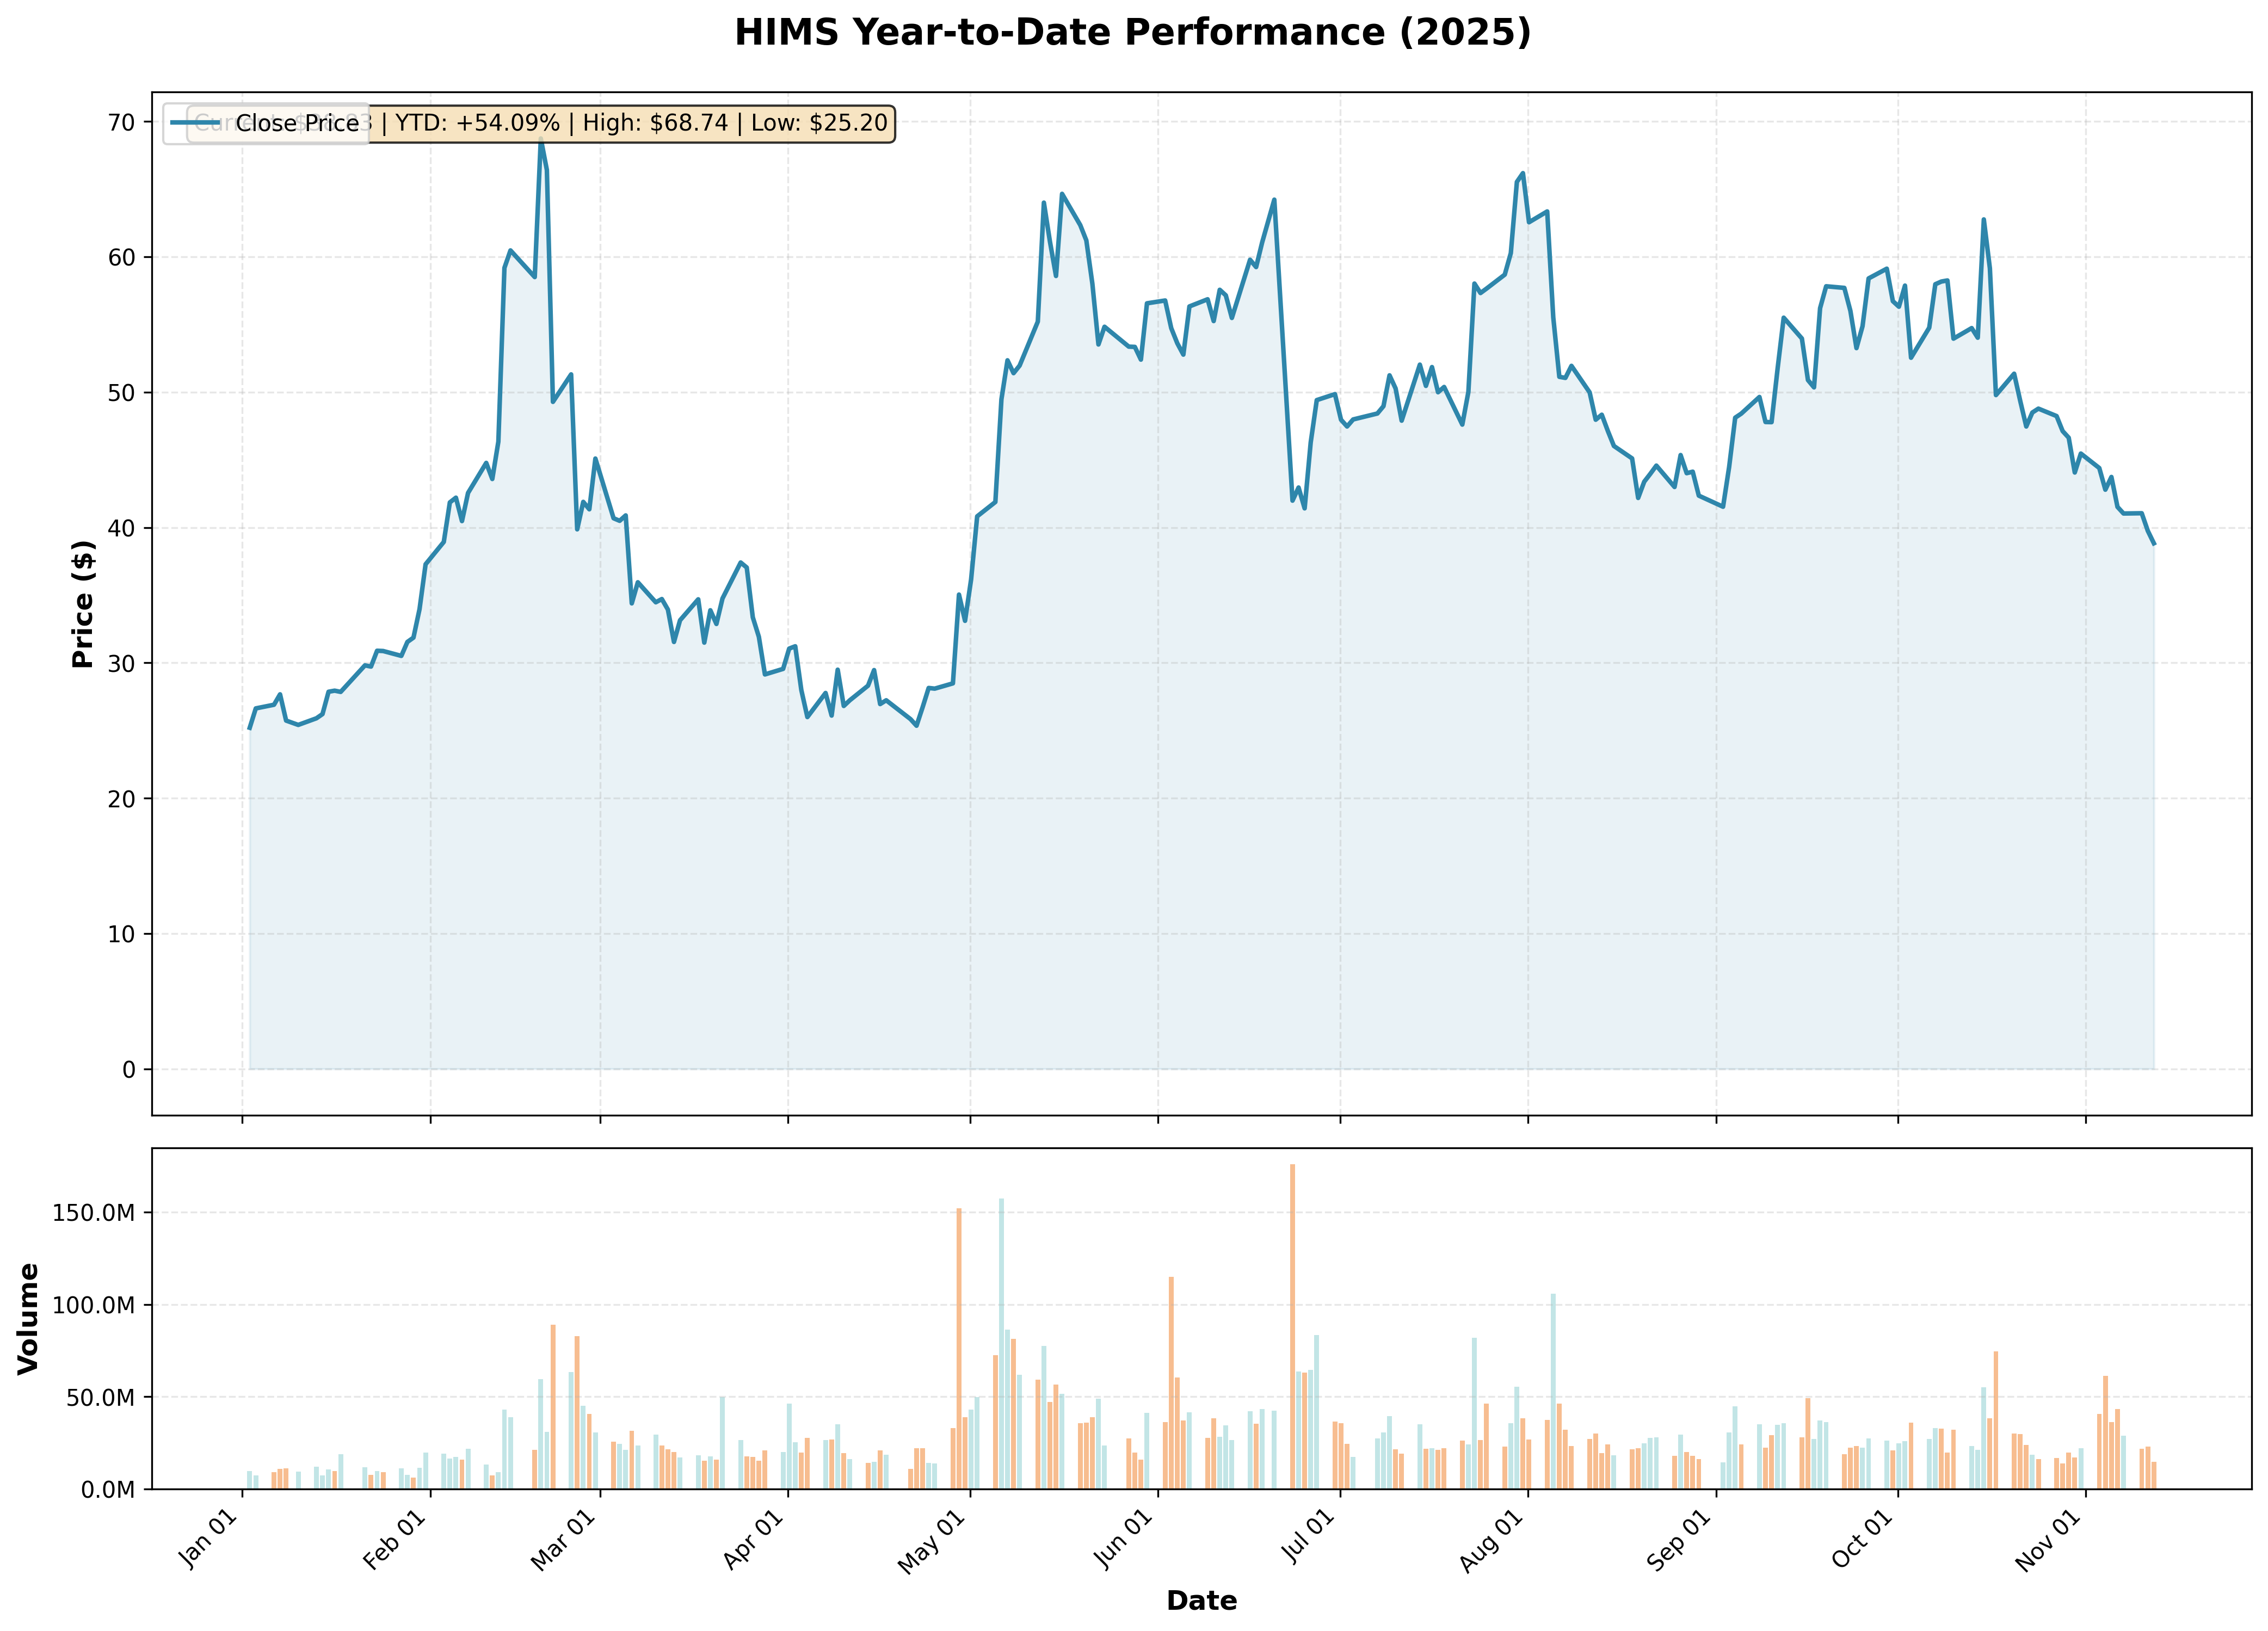The width and height of the screenshot is (2268, 1631).
Task: Click the tallest volume bar in late June
Action: pos(1292,1326)
